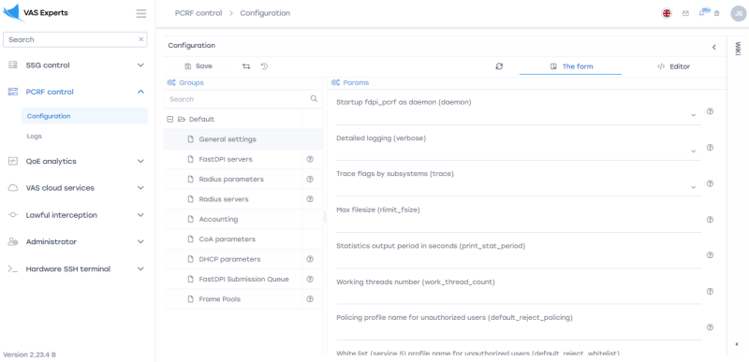Image resolution: width=749 pixels, height=362 pixels.
Task: Collapse the Configuration panel with left chevron
Action: (x=714, y=47)
